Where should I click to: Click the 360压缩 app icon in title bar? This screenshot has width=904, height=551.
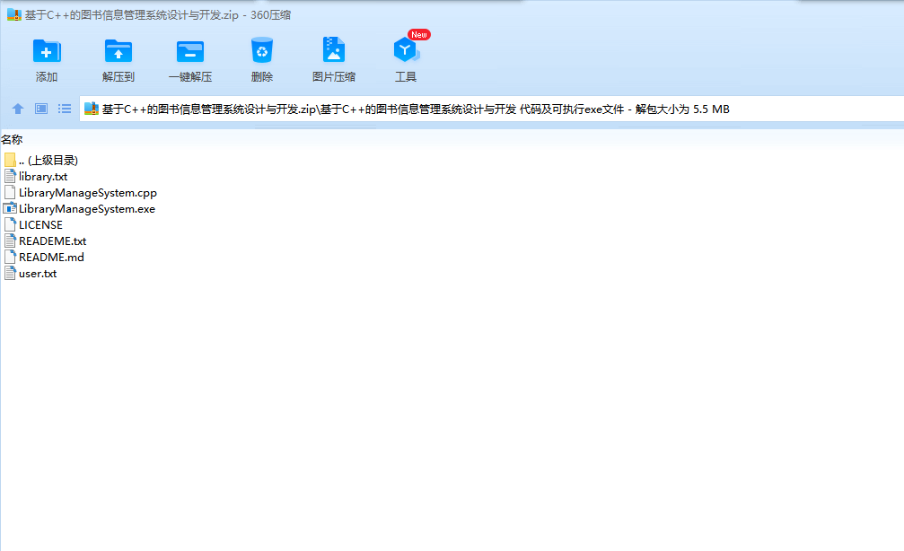pyautogui.click(x=13, y=14)
